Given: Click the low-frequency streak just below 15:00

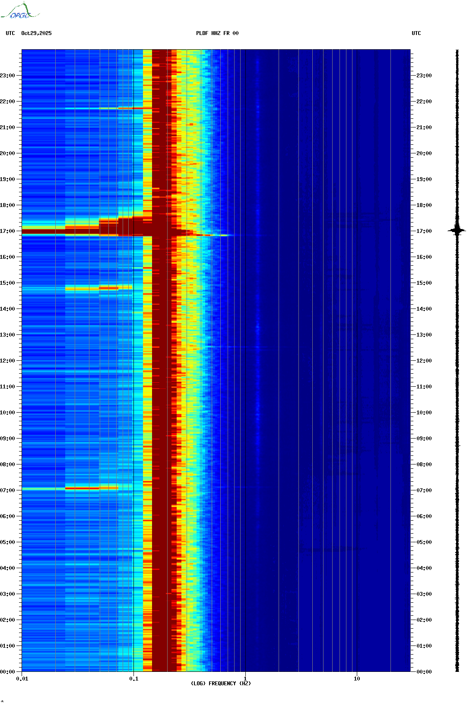Looking at the screenshot, I should pyautogui.click(x=98, y=287).
